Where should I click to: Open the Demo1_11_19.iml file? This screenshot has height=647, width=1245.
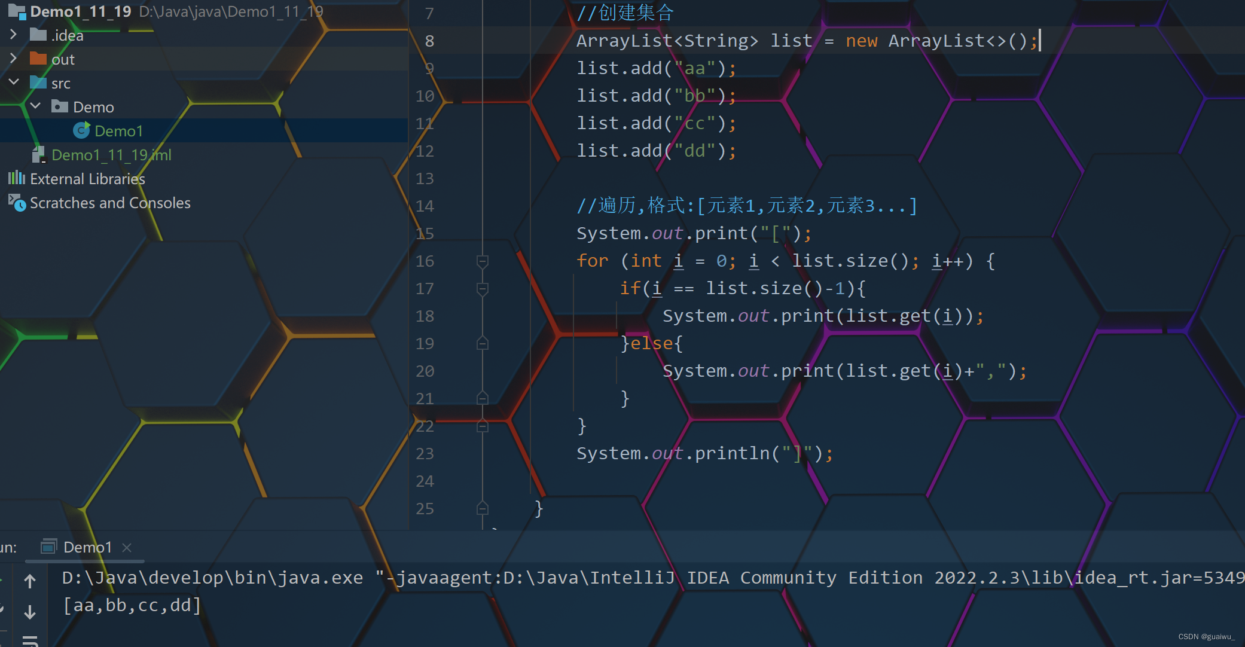coord(111,155)
